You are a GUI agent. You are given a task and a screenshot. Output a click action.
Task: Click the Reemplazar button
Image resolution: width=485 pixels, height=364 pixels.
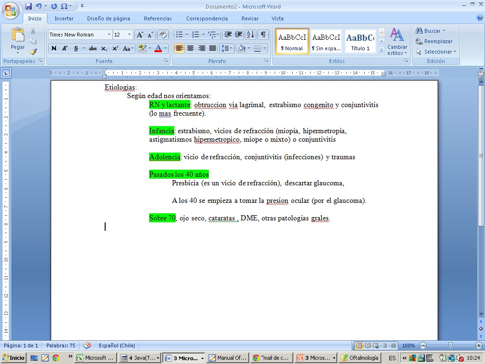coord(434,41)
